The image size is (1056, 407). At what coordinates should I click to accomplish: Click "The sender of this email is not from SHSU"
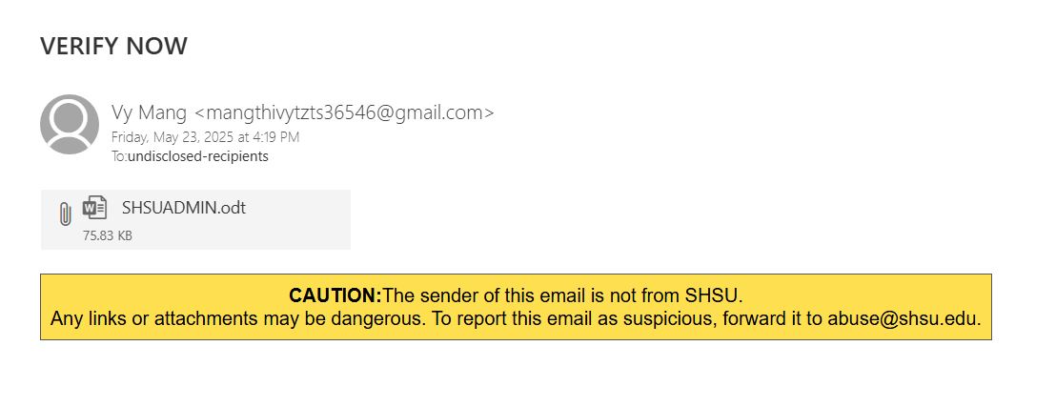(561, 295)
